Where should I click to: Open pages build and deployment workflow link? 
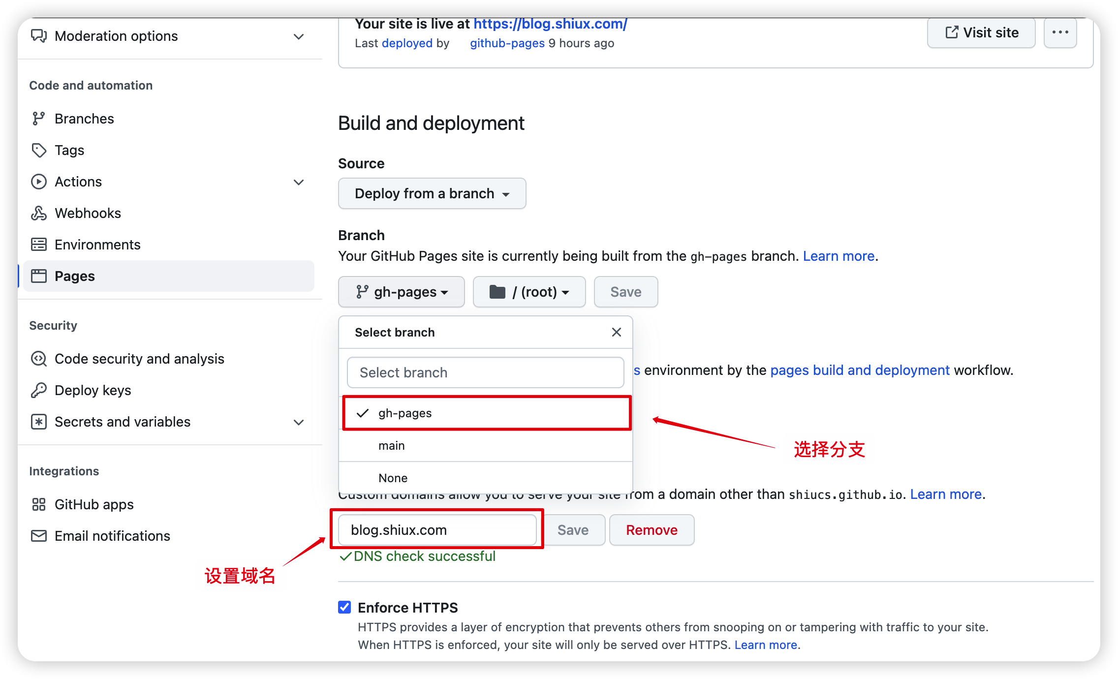(x=860, y=370)
